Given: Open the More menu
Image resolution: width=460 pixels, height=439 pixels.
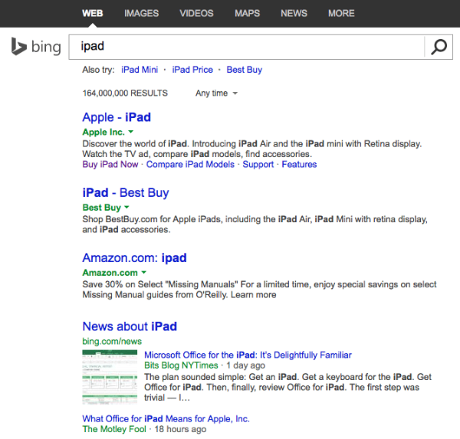Looking at the screenshot, I should coord(340,13).
